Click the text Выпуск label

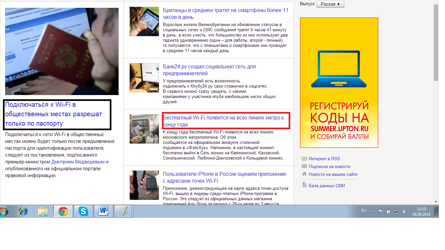[307, 4]
